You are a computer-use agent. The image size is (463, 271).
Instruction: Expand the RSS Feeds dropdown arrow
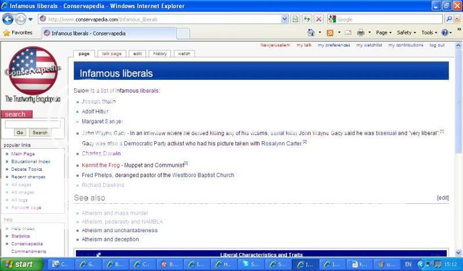[339, 32]
